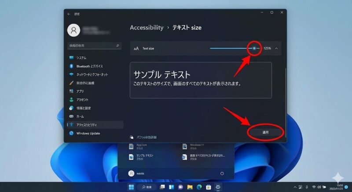Maximize the Settings window

click(x=272, y=13)
